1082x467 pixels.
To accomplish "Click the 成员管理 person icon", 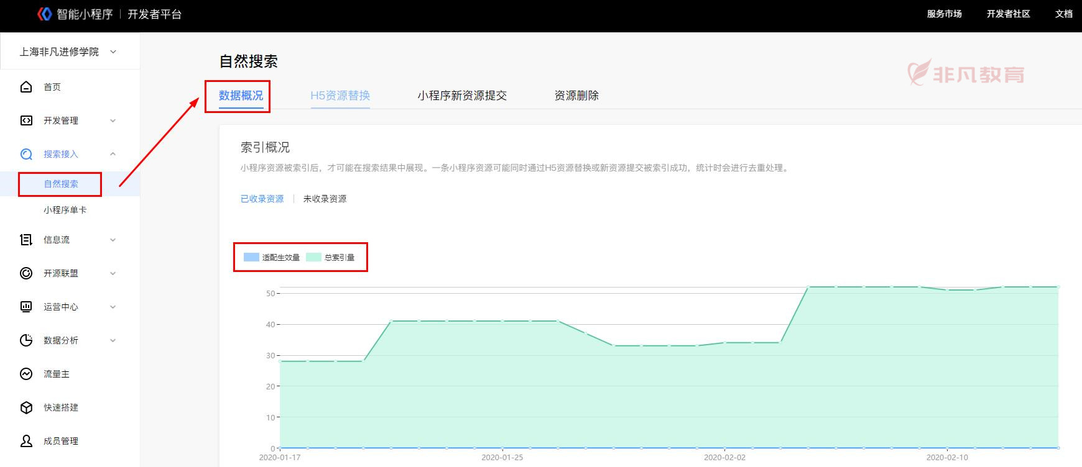I will coord(26,441).
